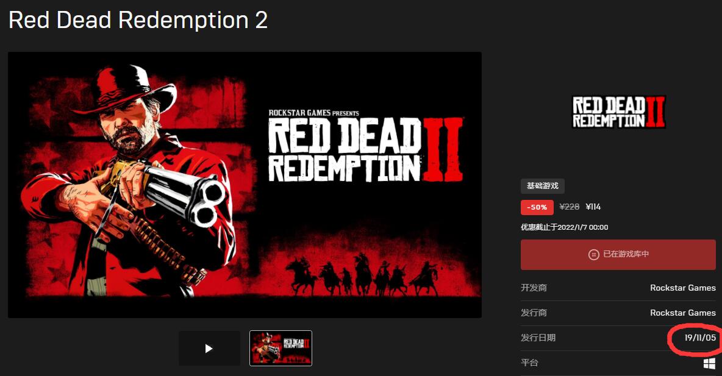The height and width of the screenshot is (376, 722).
Task: Open the main hero game artwork
Action: click(245, 185)
